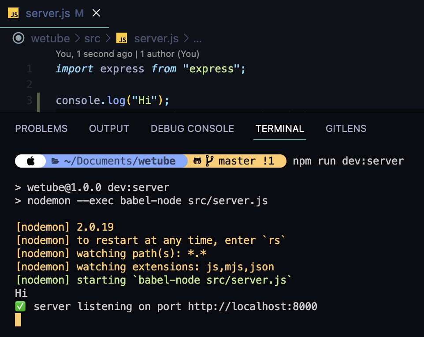Open the server.js breadcrumb item
This screenshot has height=337, width=424.
click(x=156, y=39)
